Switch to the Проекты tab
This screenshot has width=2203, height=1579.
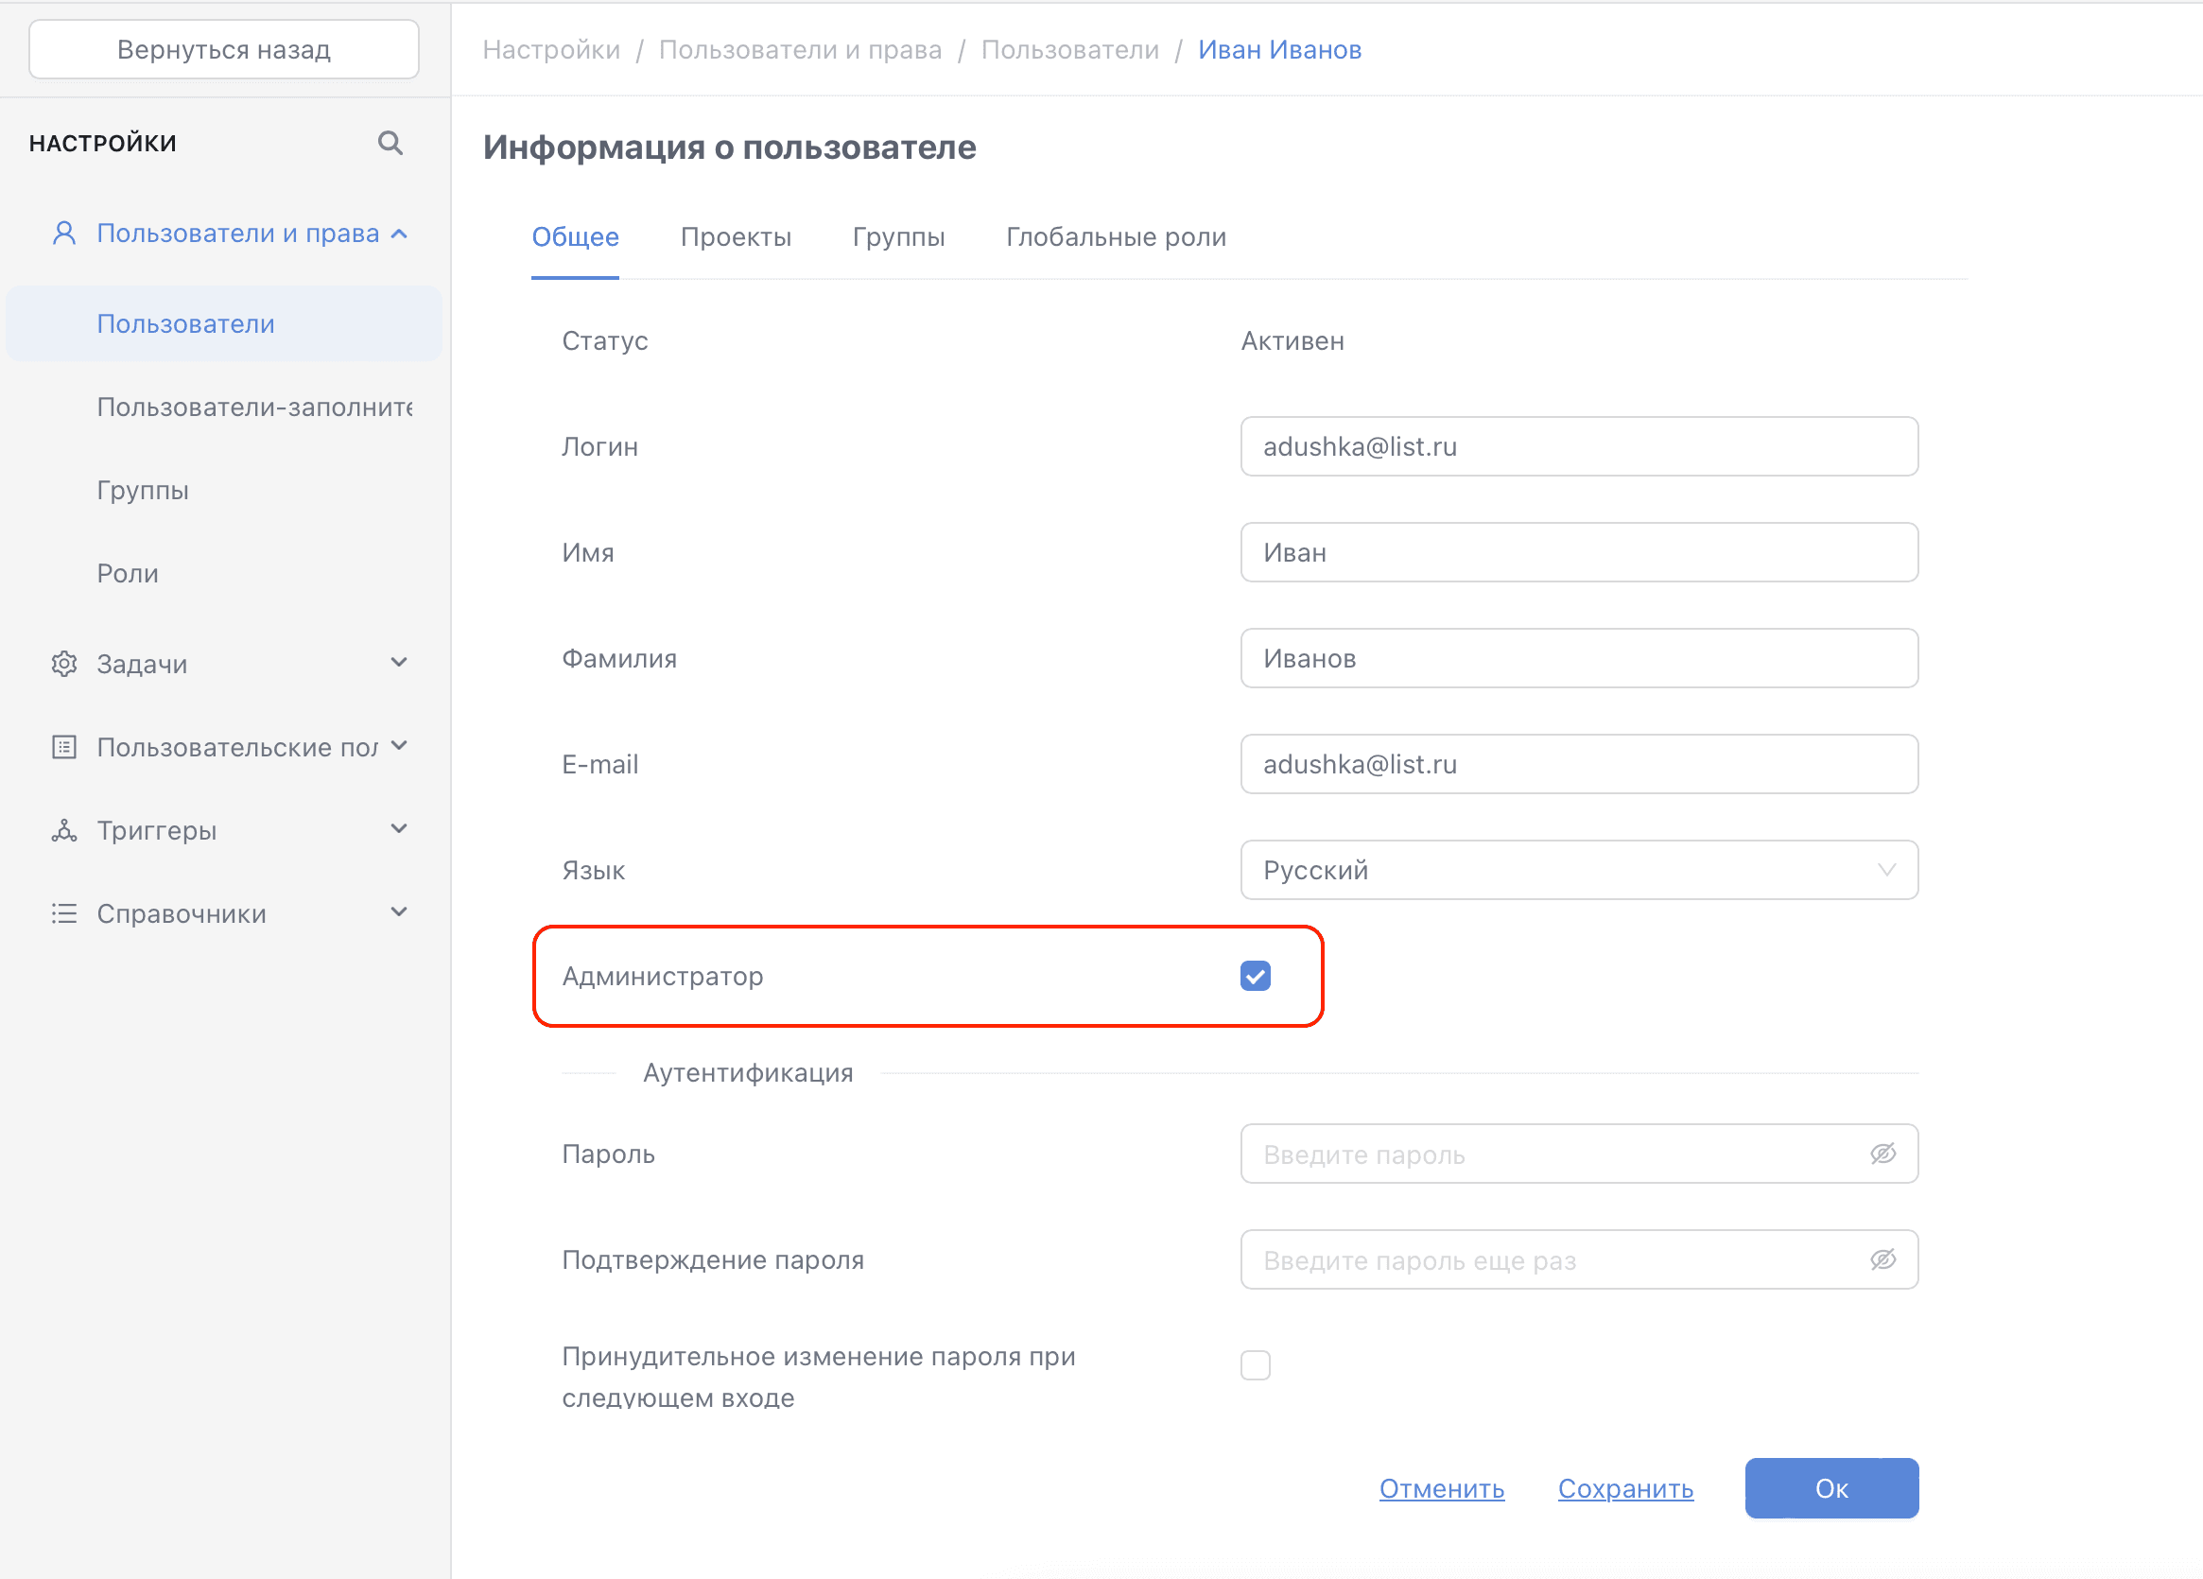[x=736, y=237]
